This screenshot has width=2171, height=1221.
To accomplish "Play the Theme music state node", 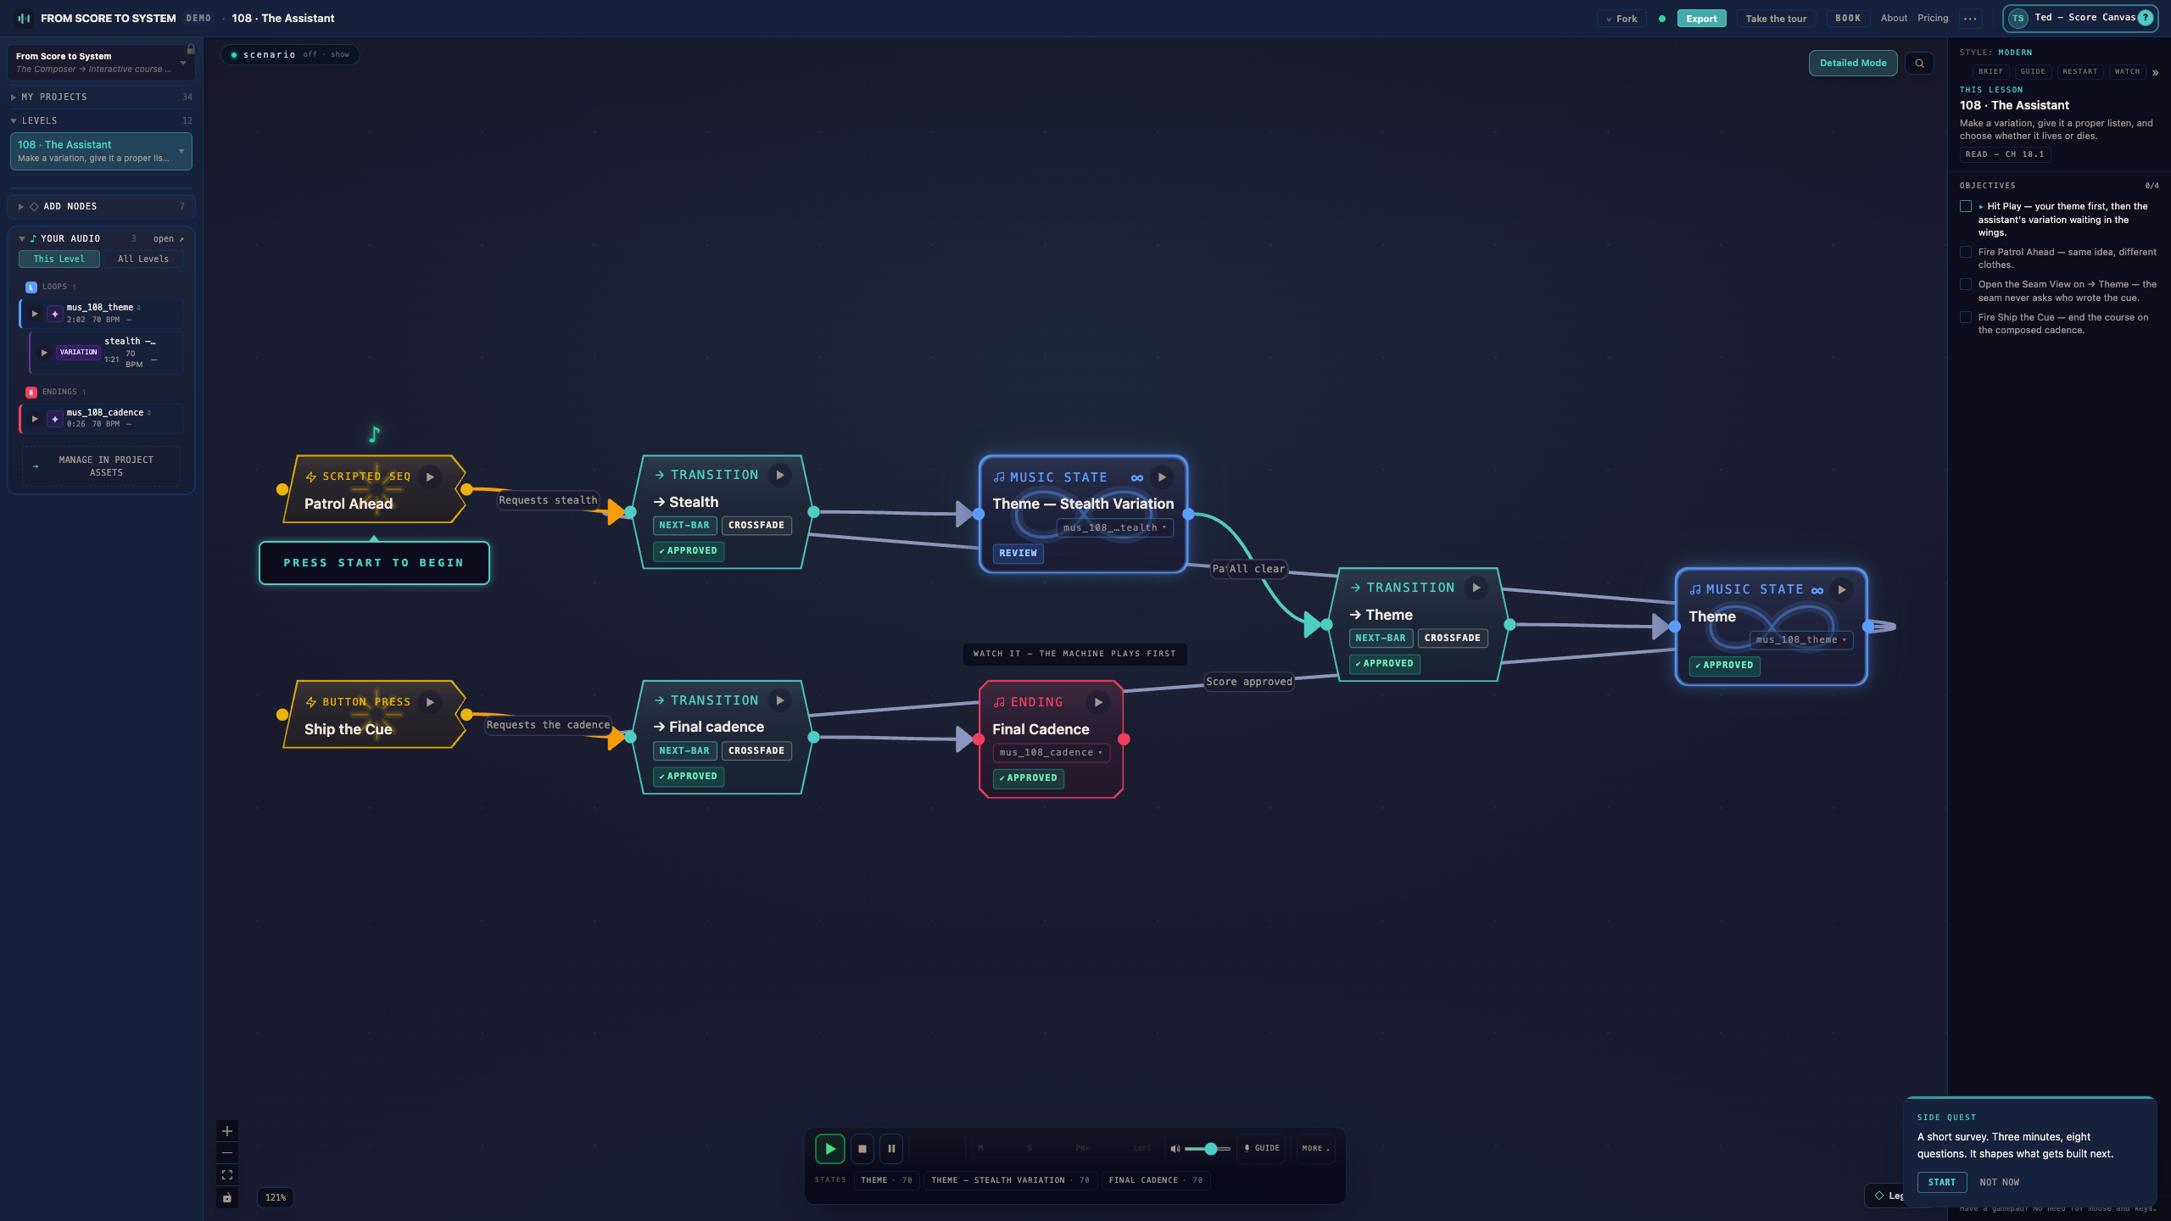I will point(1841,589).
